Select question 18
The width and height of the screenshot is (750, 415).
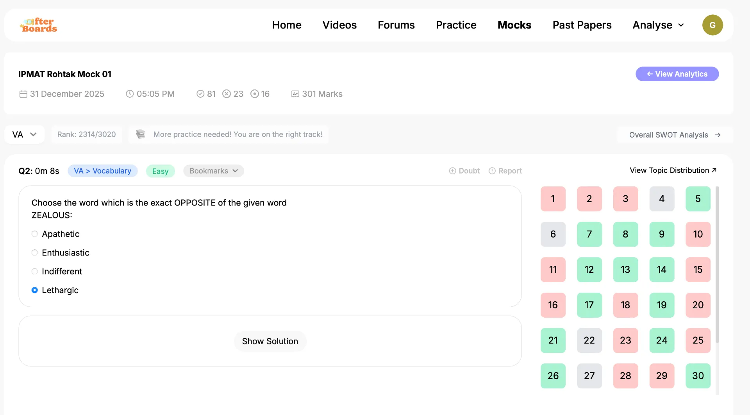pos(625,305)
